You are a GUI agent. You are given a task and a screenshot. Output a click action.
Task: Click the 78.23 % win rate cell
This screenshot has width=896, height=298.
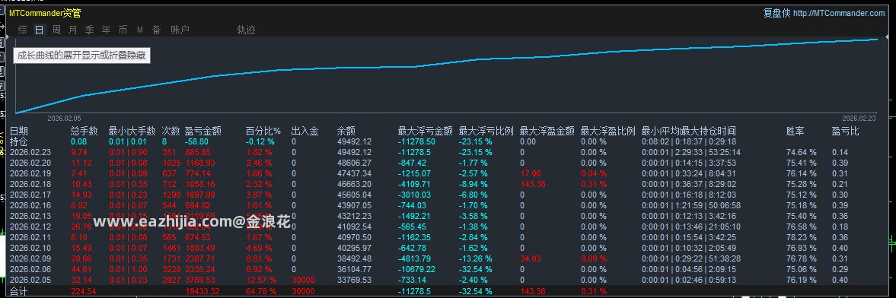(801, 237)
